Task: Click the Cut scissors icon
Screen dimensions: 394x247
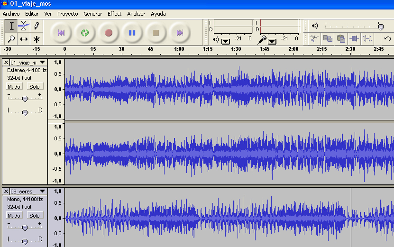Action: pos(314,38)
